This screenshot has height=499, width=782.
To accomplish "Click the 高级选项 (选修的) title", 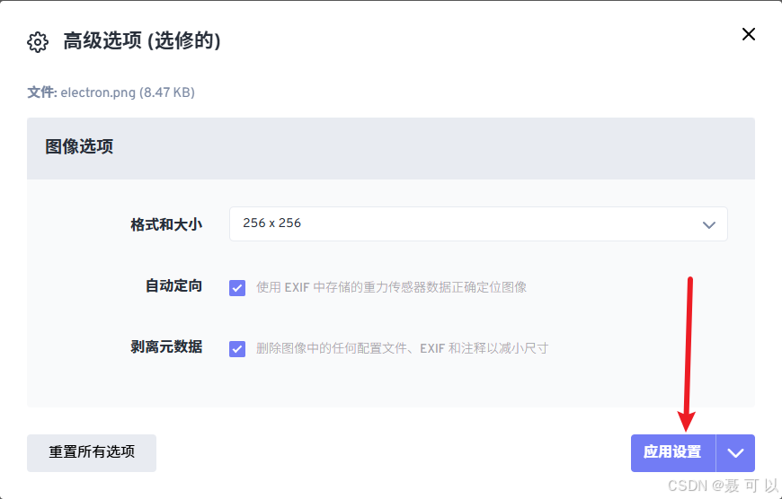I will [142, 41].
